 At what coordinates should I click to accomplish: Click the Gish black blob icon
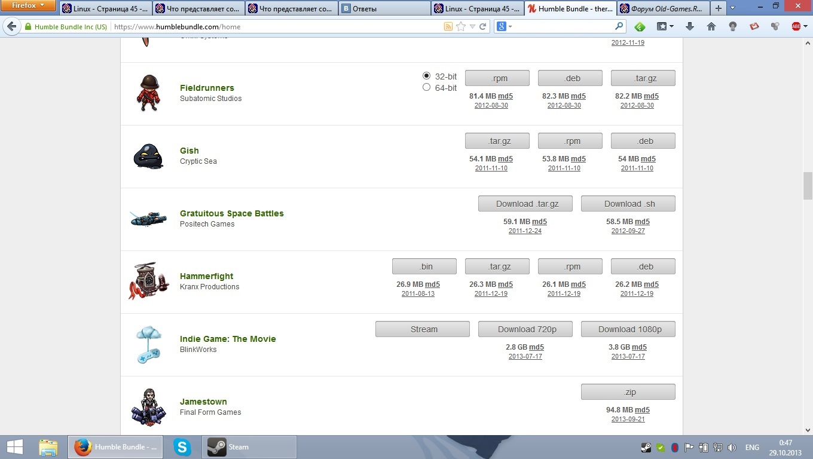[x=148, y=157]
